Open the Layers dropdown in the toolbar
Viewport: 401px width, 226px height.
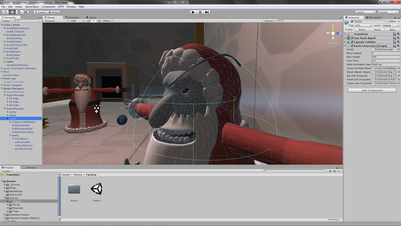click(x=365, y=12)
